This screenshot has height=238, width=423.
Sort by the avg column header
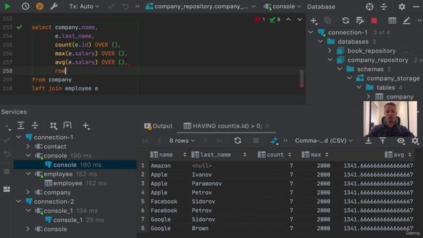398,155
